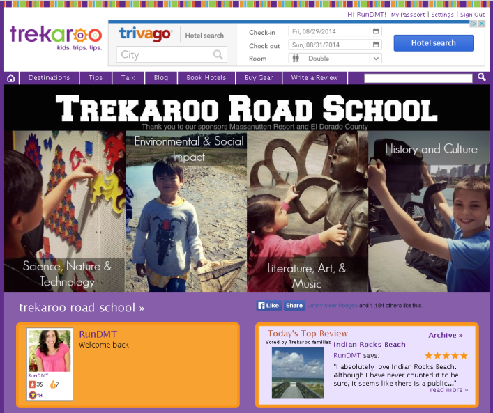Open Literature, Art, & Music tile
Viewport: 493px width, 413px height.
point(308,211)
